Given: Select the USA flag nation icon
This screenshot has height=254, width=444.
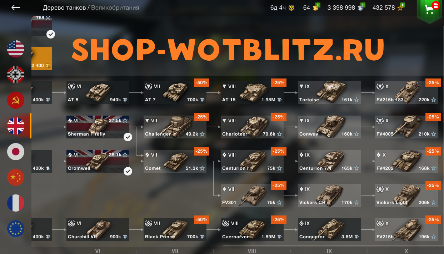Looking at the screenshot, I should (16, 49).
